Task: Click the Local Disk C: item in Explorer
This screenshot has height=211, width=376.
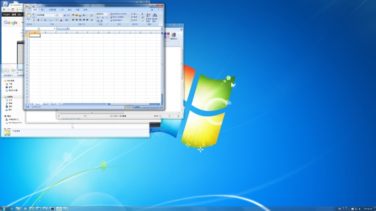Action: click(x=12, y=119)
